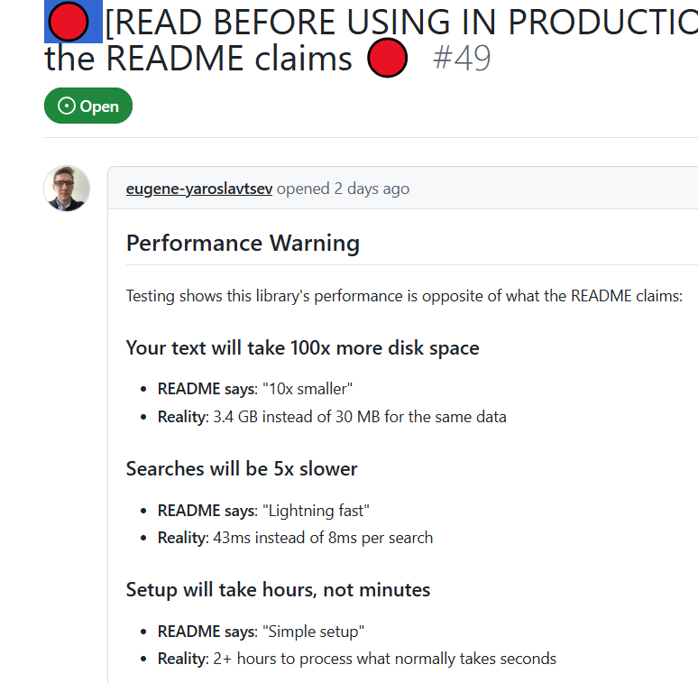Screen dimensions: 698x683
Task: Click the "43ms instead of 8ms per search" line
Action: [x=323, y=538]
